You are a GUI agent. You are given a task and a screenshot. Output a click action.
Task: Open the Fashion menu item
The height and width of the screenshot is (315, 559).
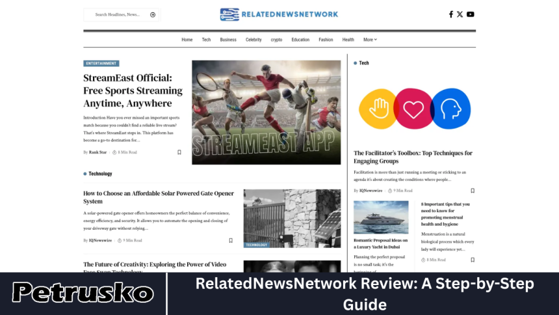tap(326, 40)
